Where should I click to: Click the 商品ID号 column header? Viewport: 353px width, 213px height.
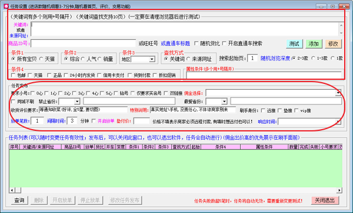[72, 147]
